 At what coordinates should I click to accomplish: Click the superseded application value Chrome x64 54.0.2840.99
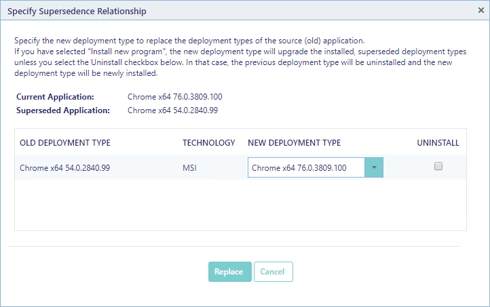pos(172,110)
